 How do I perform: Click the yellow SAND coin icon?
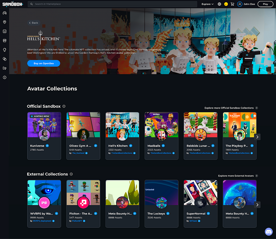(x=226, y=4)
